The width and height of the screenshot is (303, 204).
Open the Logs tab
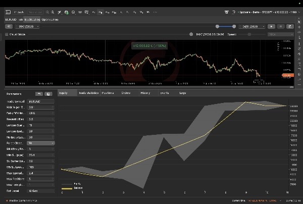pos(183,93)
